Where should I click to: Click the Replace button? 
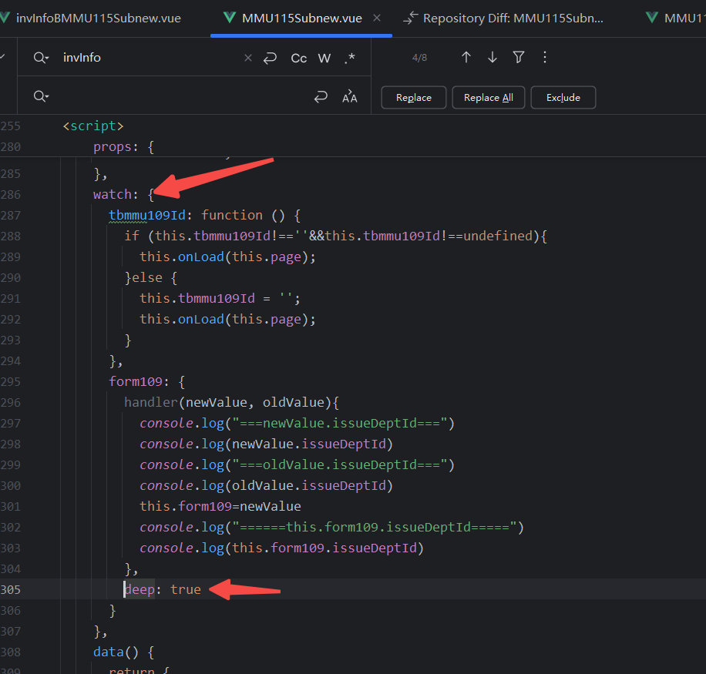[414, 98]
